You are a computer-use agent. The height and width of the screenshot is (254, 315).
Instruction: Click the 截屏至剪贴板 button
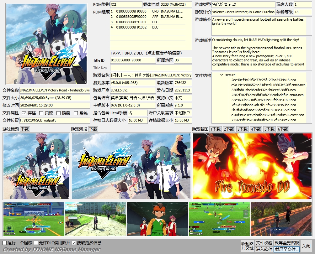287,243
